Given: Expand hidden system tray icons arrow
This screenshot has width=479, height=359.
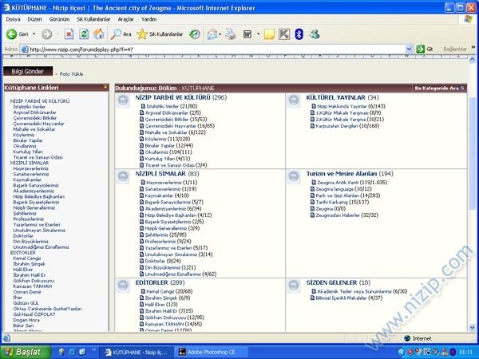Looking at the screenshot, I should click(x=402, y=353).
